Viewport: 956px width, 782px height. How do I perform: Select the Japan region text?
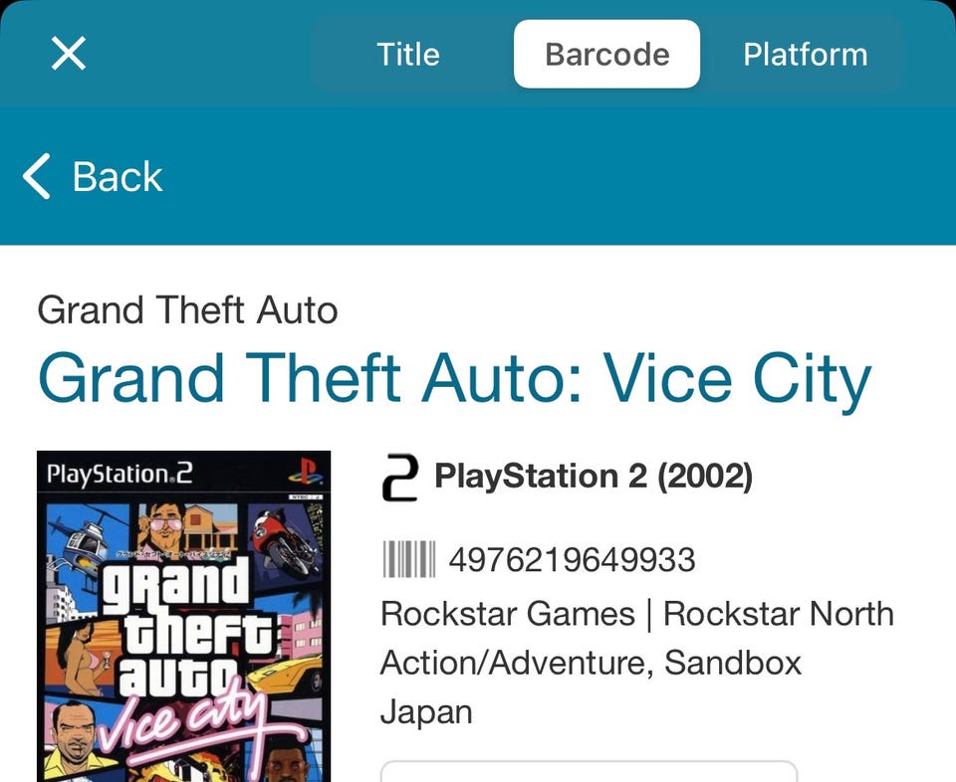click(426, 711)
